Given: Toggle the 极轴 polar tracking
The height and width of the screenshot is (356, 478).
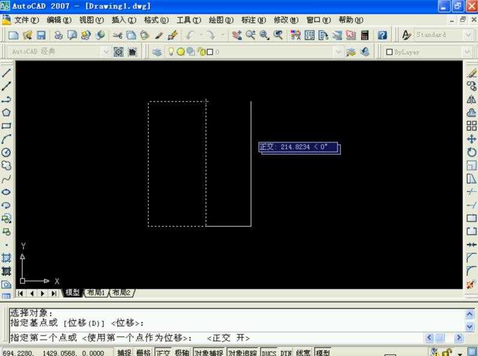Looking at the screenshot, I should (182, 352).
